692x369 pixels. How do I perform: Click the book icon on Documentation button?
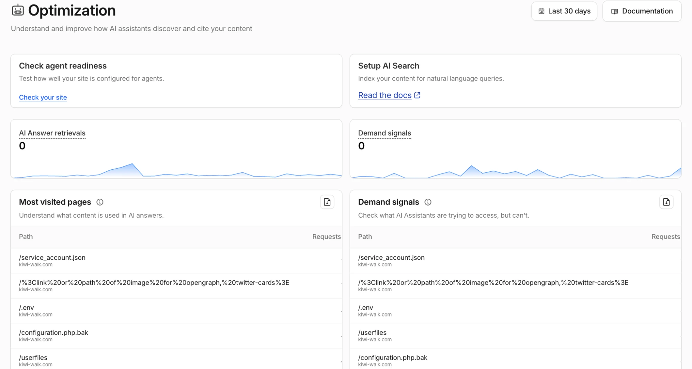[614, 11]
